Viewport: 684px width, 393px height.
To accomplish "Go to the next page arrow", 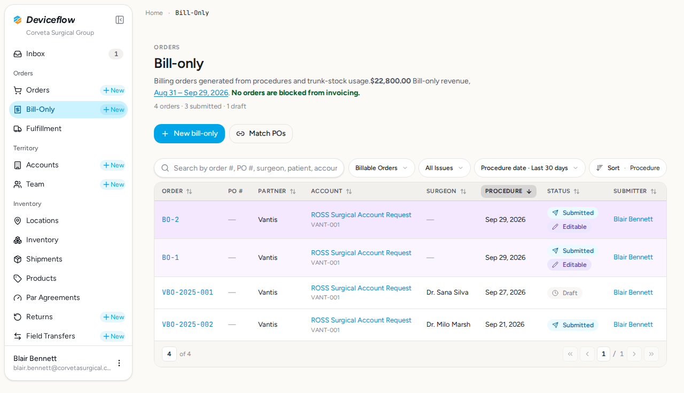I will click(x=634, y=354).
